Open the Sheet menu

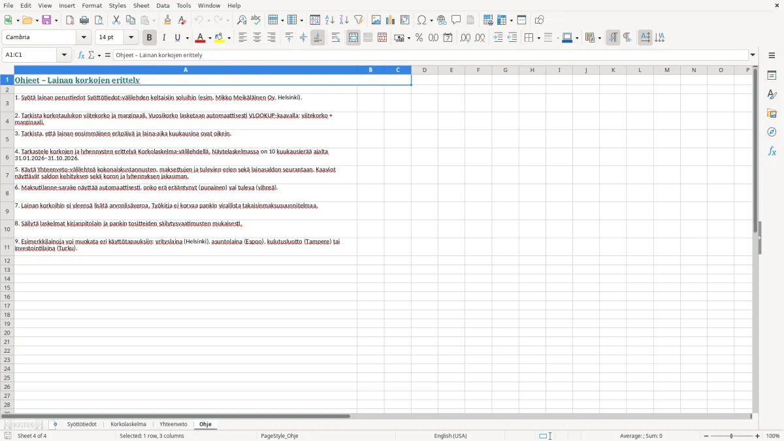(141, 5)
